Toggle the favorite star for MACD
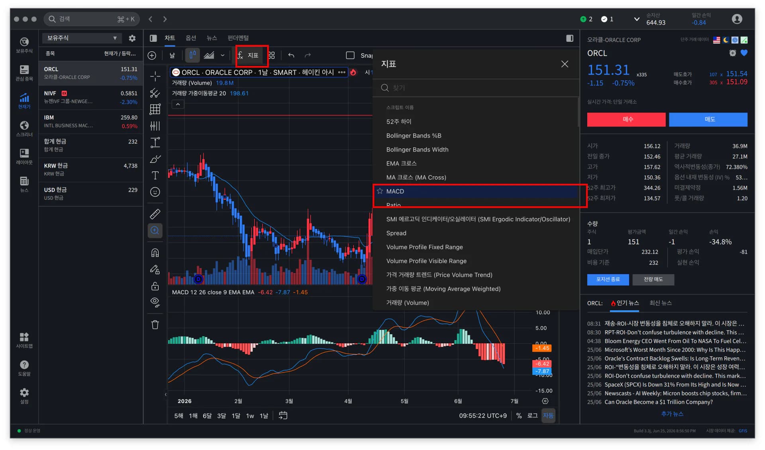This screenshot has height=450, width=765. (380, 191)
